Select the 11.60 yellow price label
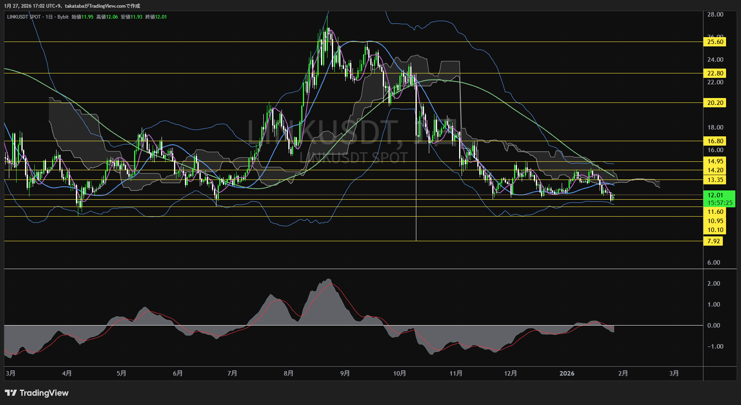Viewport: 741px width, 405px height. [715, 212]
